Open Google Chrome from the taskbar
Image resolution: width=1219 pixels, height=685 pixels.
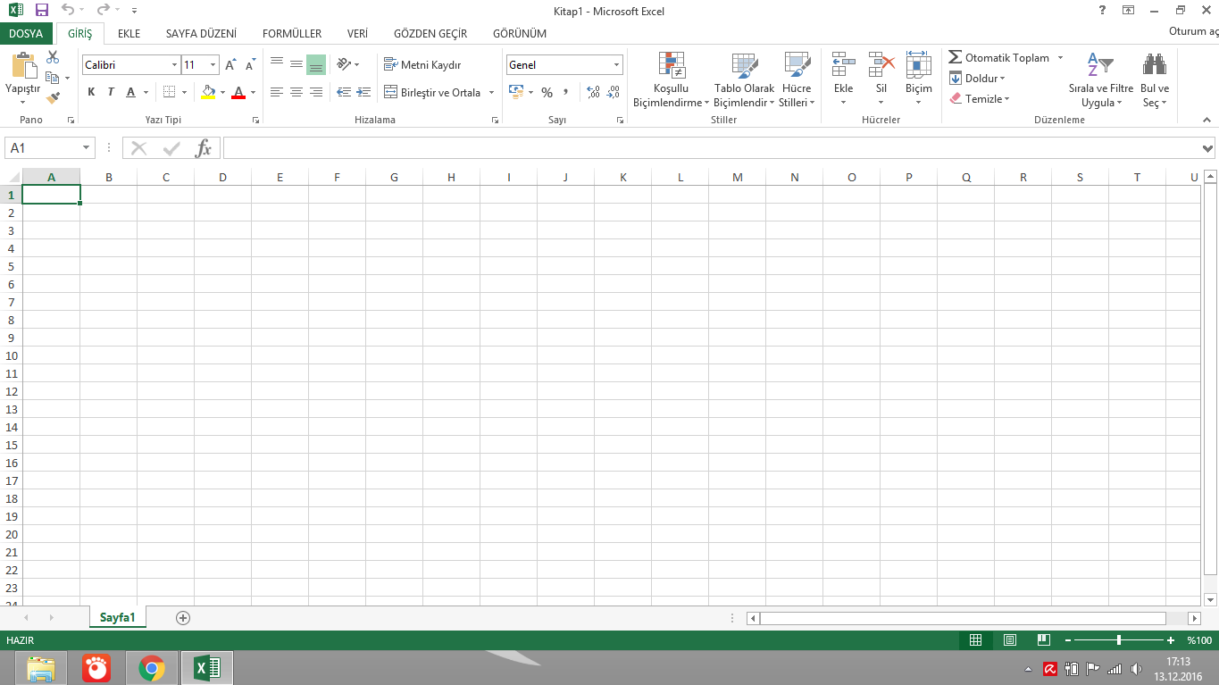coord(152,668)
